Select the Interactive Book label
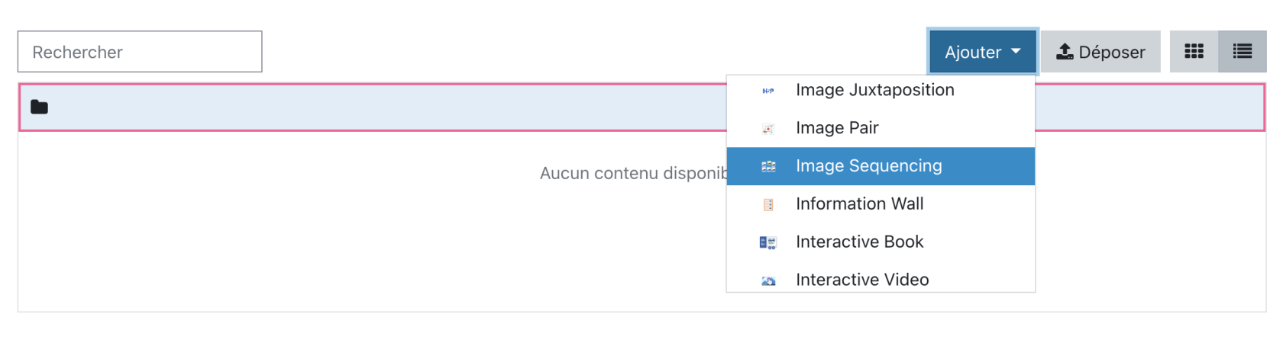 (x=859, y=242)
